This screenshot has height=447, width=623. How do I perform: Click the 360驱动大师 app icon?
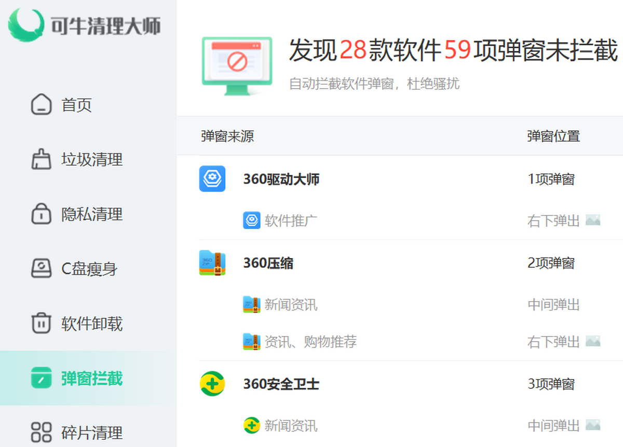[x=212, y=179]
